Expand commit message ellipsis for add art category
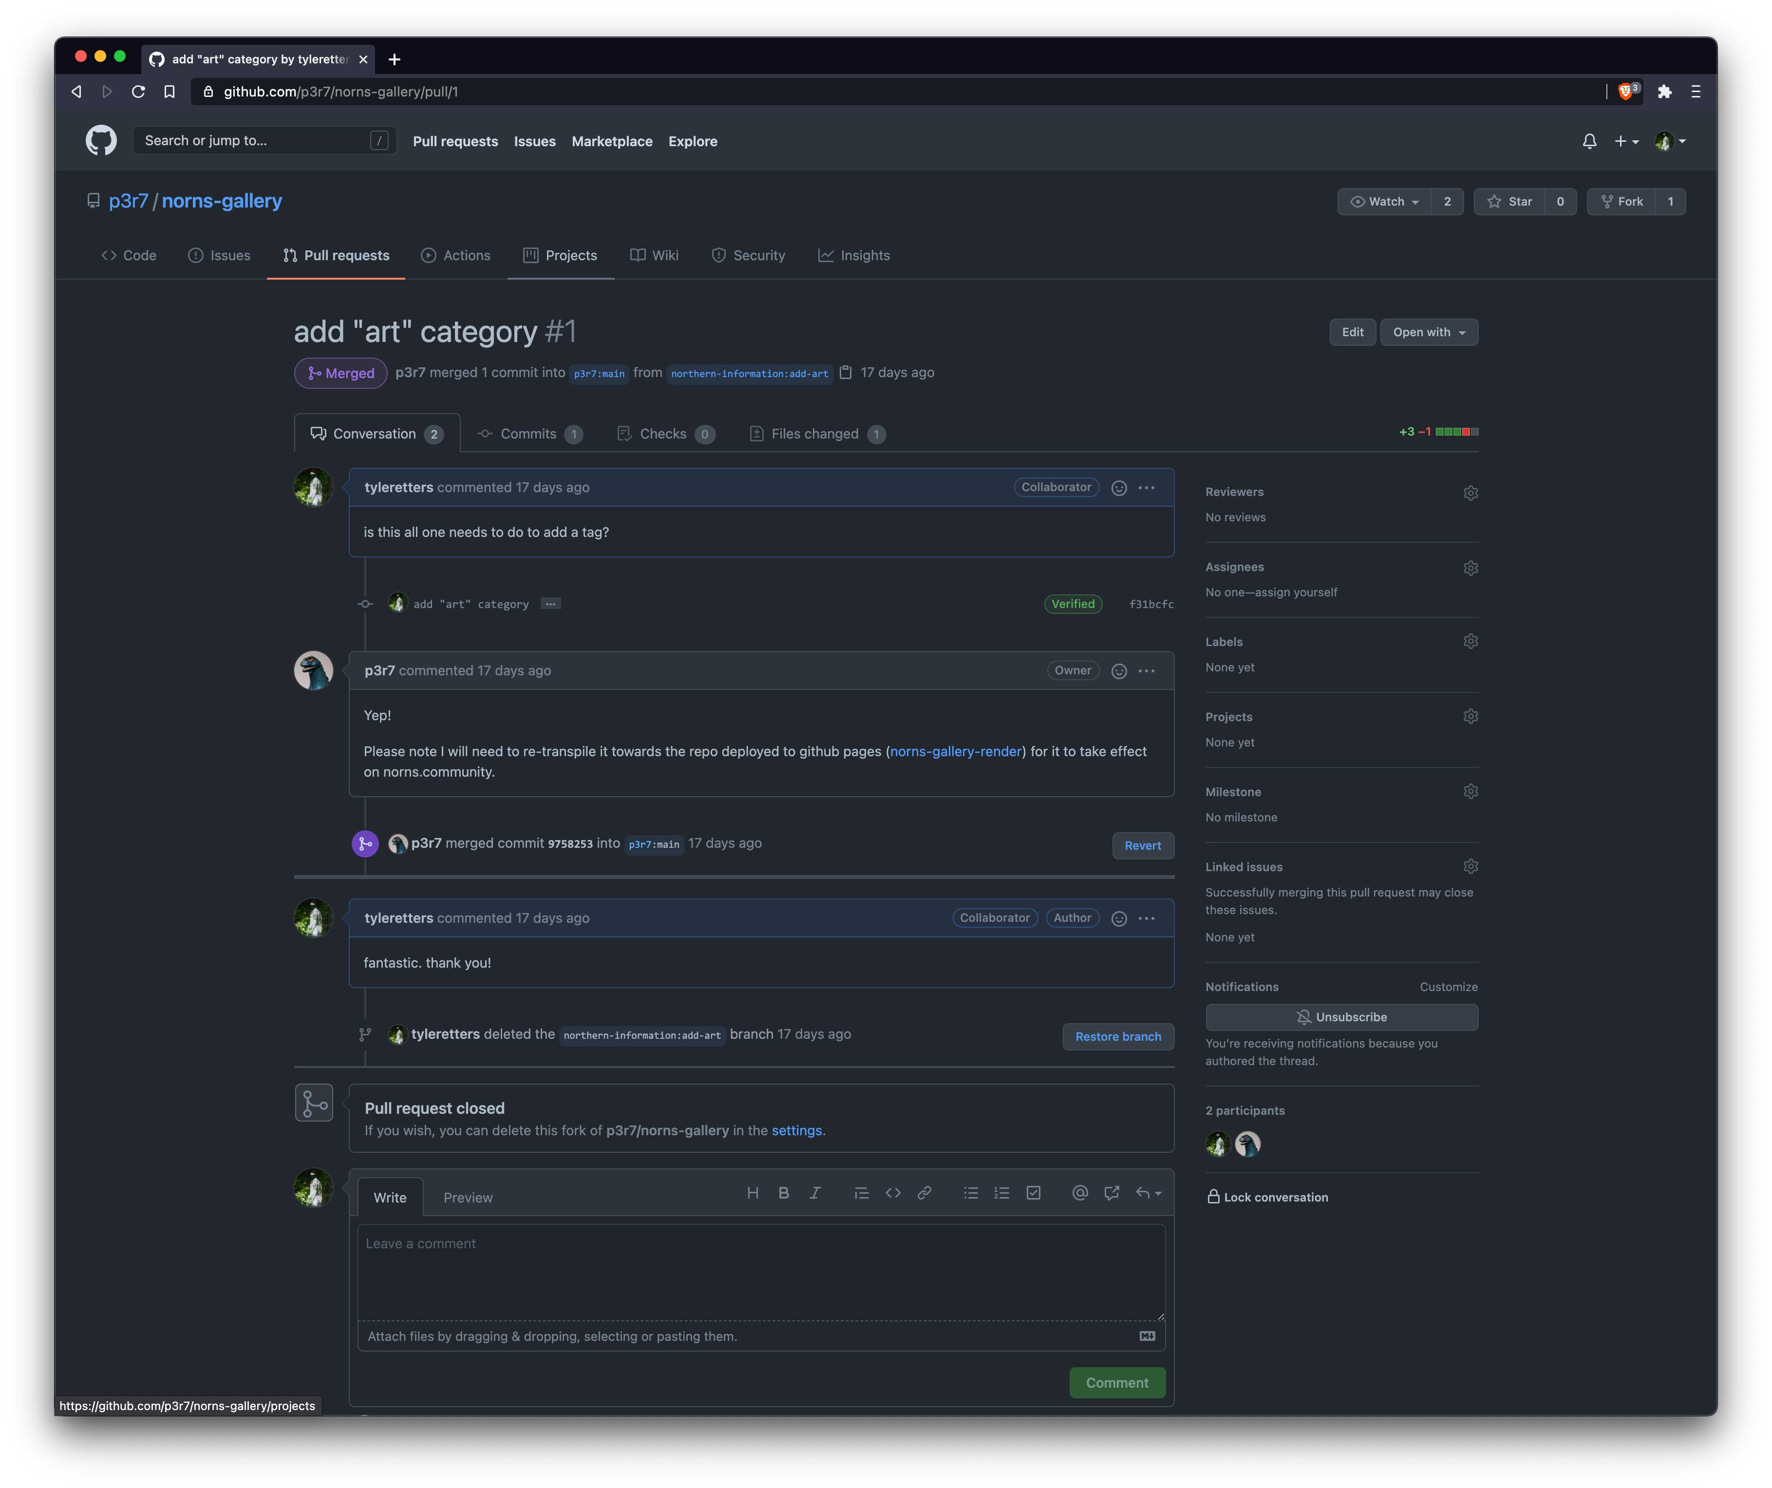Screen dimensions: 1772x1488 pos(550,604)
